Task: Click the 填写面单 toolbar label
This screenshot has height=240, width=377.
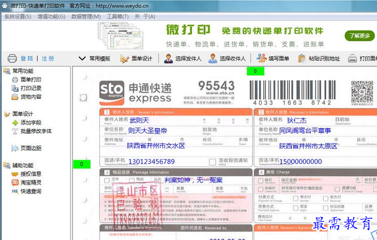Action: (279, 59)
